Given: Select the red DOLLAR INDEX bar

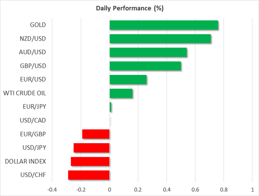Looking at the screenshot, I should point(90,161).
